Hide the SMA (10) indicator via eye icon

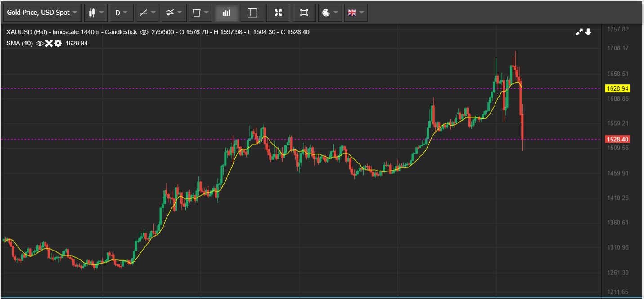[40, 43]
